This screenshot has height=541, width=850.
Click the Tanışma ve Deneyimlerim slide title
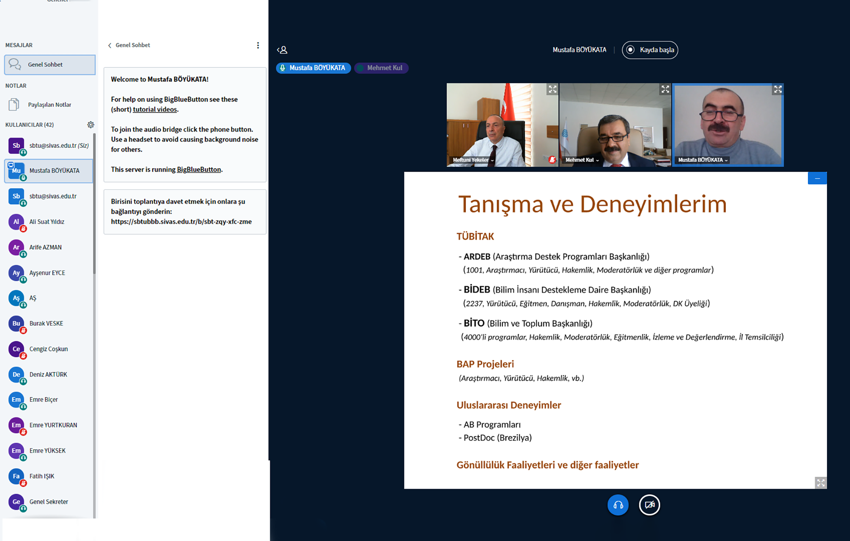(x=592, y=204)
